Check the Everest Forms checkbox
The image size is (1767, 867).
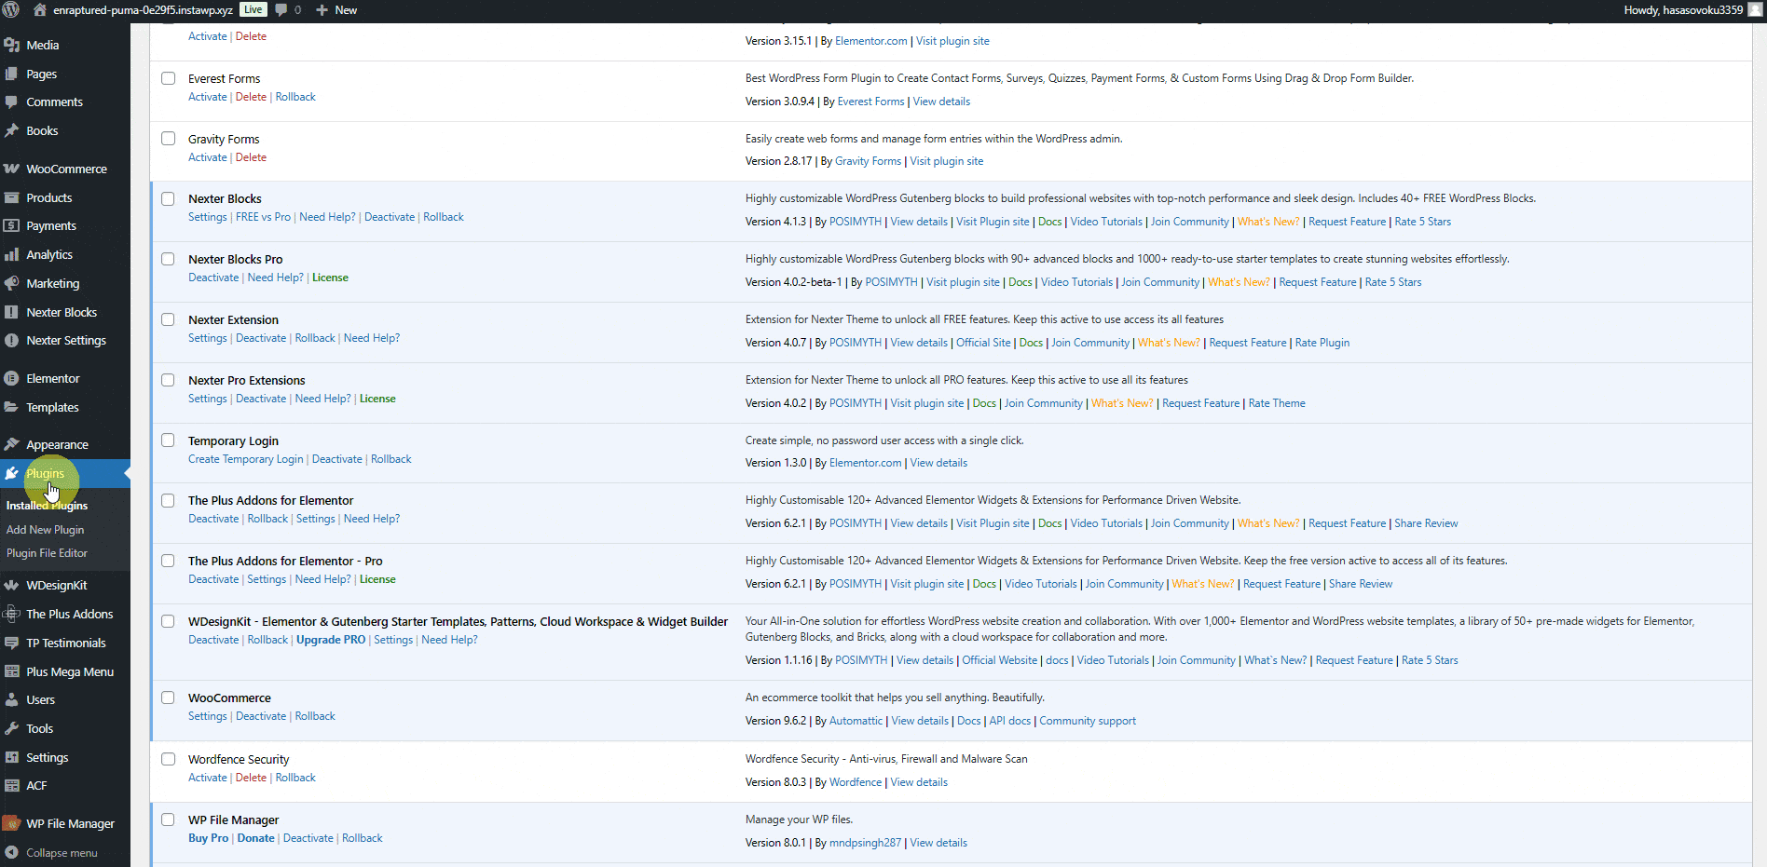(168, 78)
